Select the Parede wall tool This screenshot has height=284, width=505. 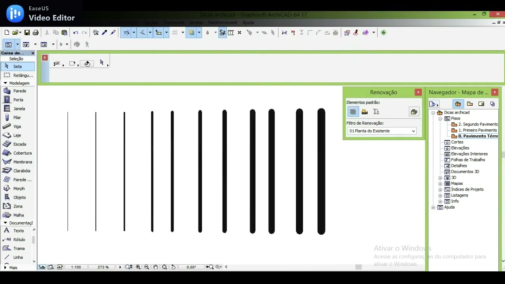[x=17, y=91]
